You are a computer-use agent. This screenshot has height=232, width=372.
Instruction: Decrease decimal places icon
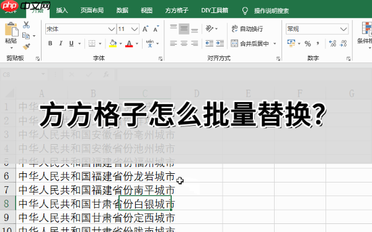tap(343, 43)
